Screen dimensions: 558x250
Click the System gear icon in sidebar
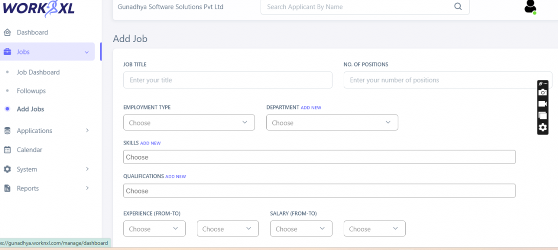[7, 169]
